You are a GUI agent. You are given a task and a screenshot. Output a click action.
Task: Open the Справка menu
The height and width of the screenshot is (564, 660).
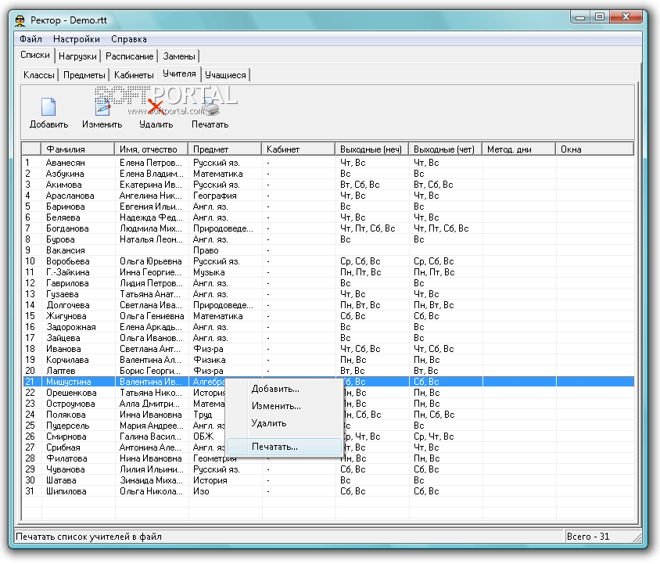click(x=128, y=39)
